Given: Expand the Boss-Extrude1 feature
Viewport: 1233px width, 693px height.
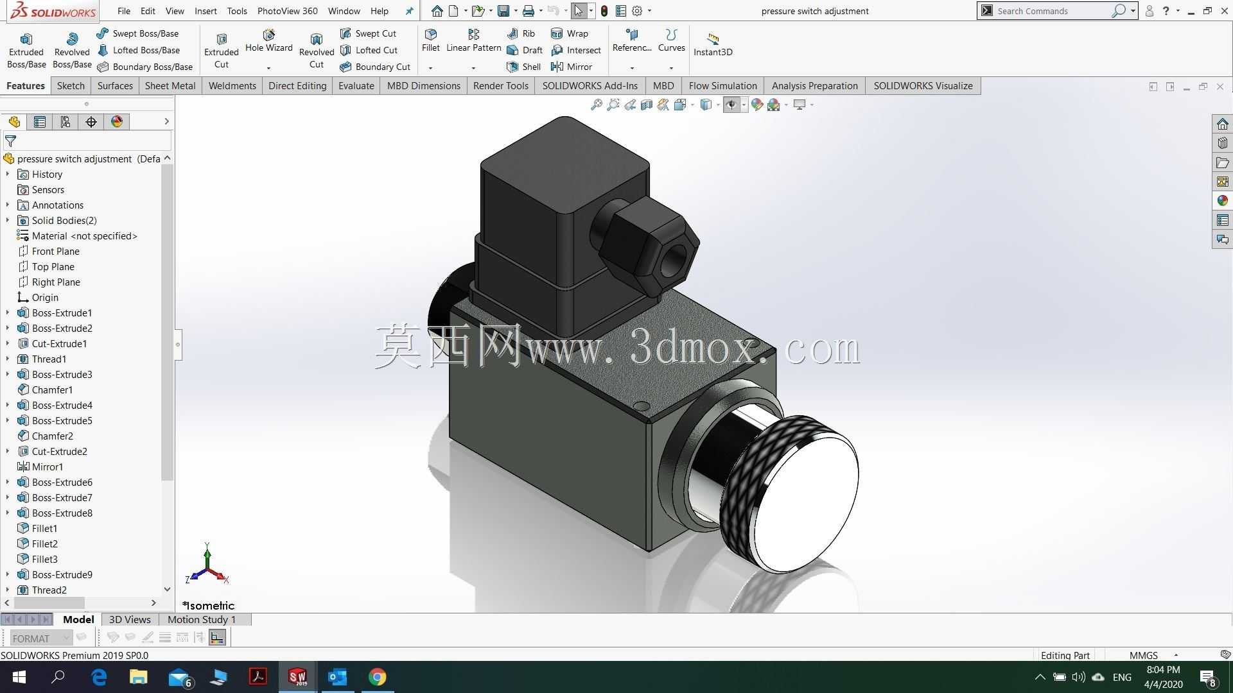Looking at the screenshot, I should [x=7, y=312].
